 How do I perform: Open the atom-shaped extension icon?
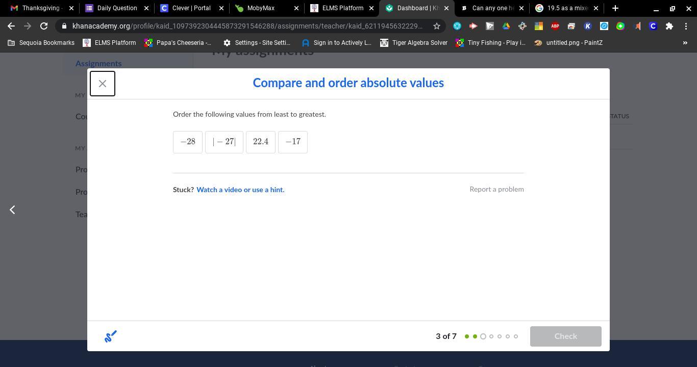522,26
